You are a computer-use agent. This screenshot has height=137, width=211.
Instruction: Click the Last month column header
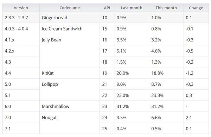click(x=132, y=8)
